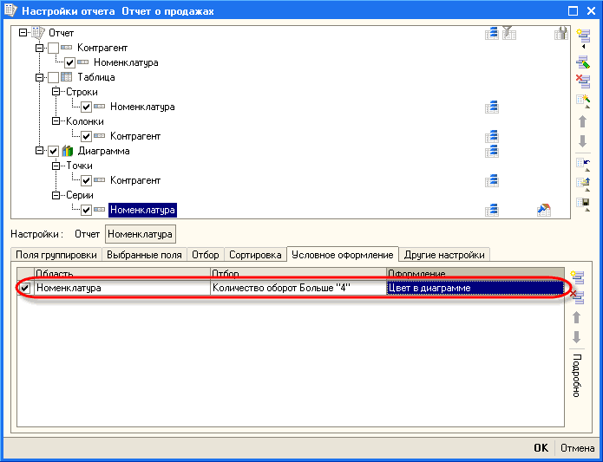Collapse the root Отчет tree node
Viewport: 603px width, 462px height.
[x=23, y=33]
